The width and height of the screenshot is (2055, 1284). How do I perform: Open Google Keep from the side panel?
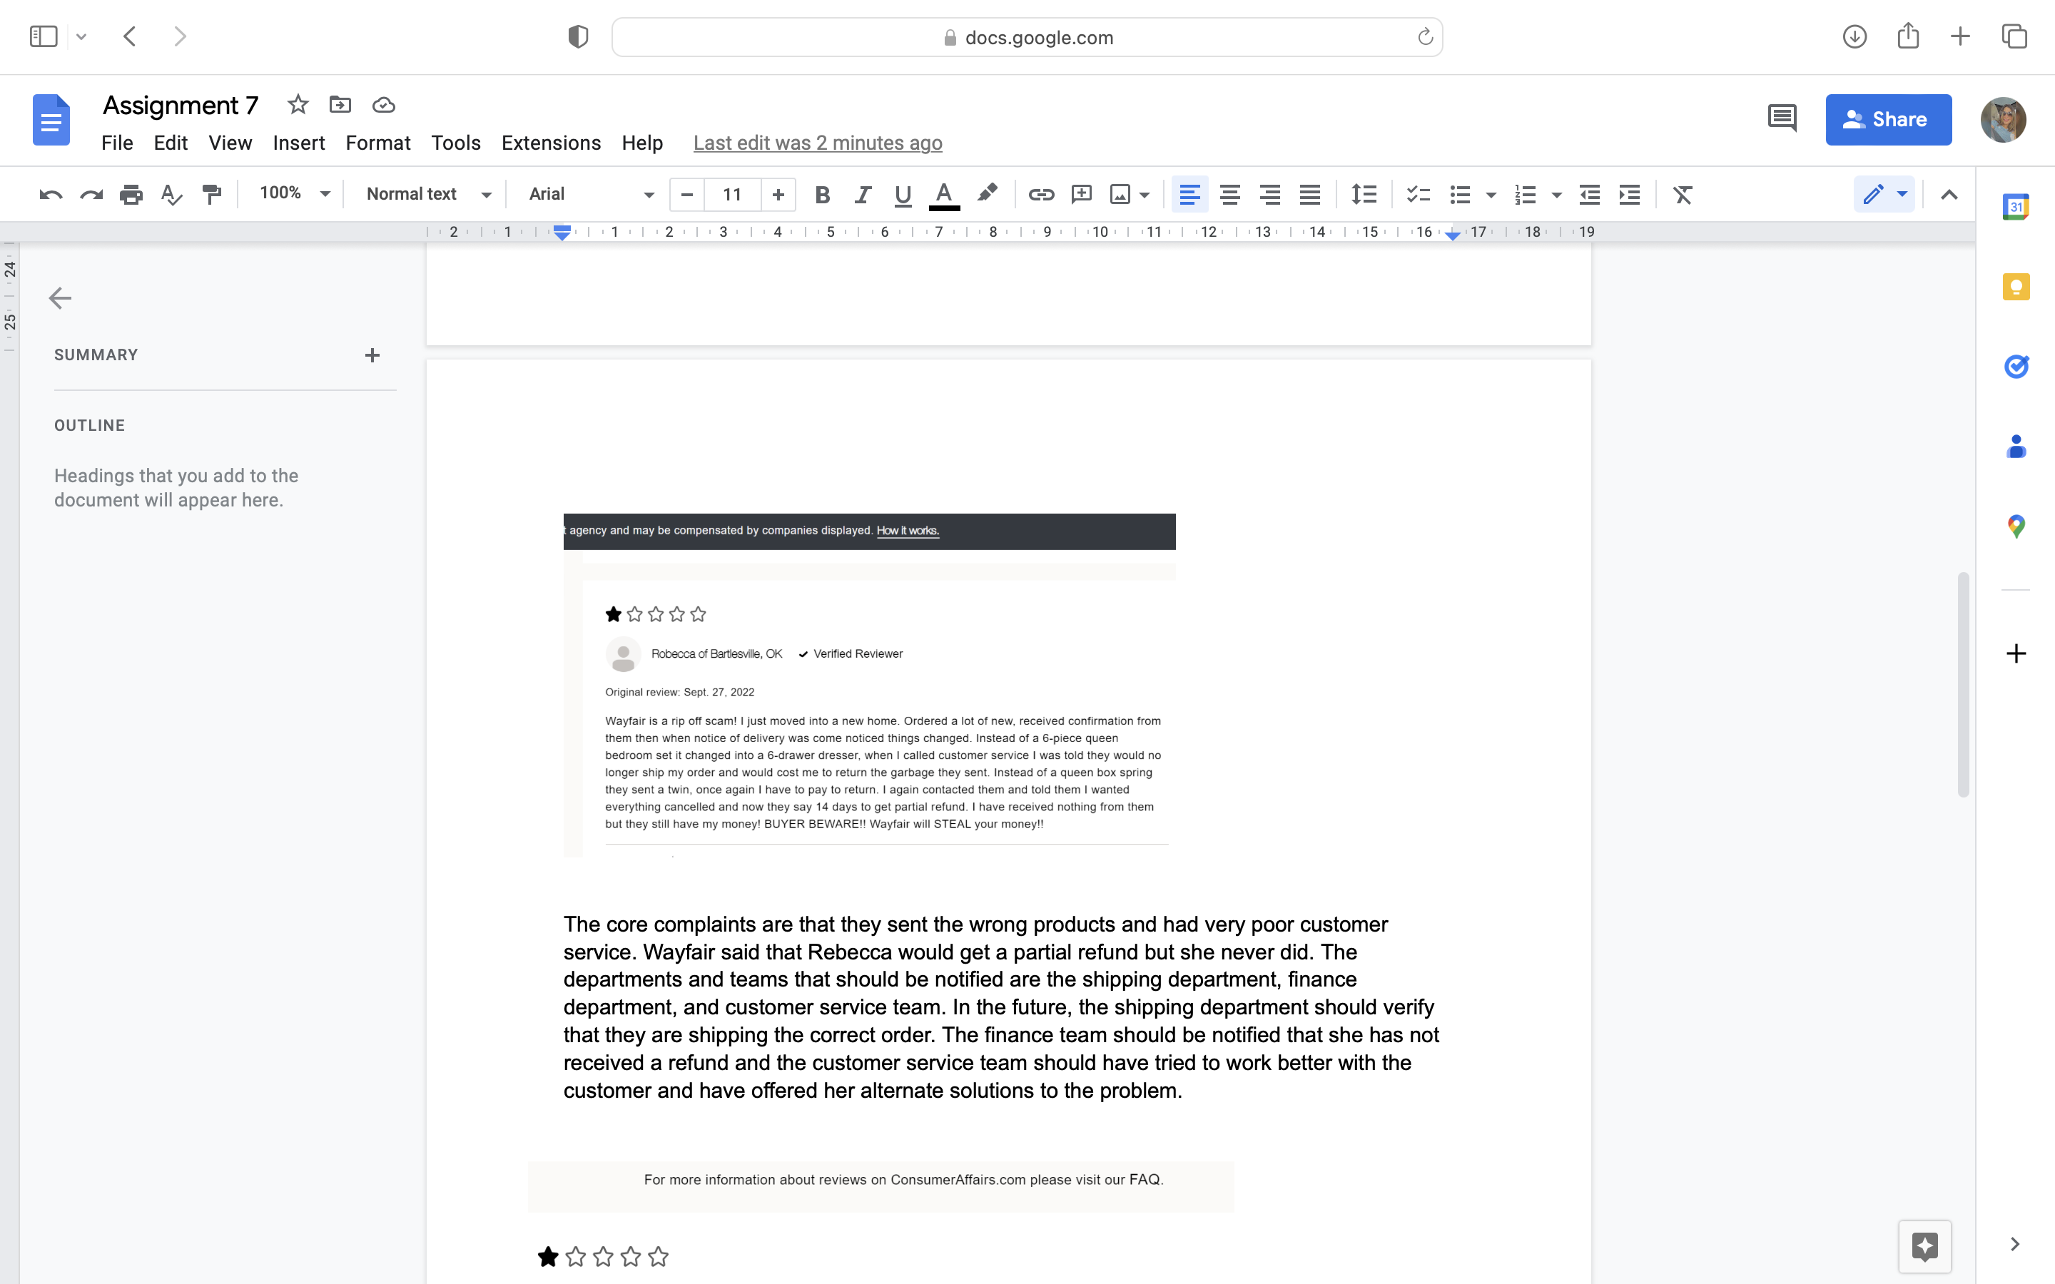pyautogui.click(x=2016, y=286)
